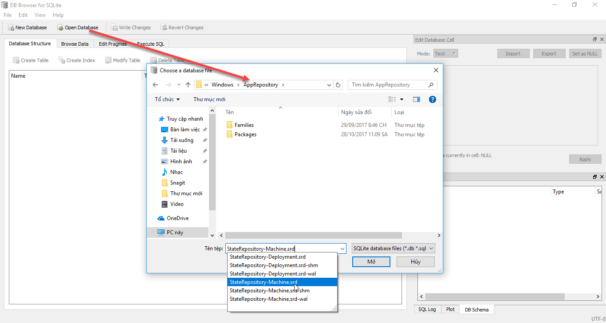
Task: Click Windows in address breadcrumb
Action: click(x=222, y=85)
